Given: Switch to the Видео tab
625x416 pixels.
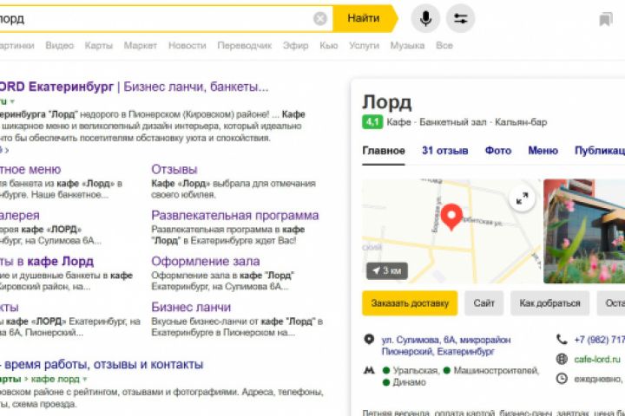Looking at the screenshot, I should point(59,45).
